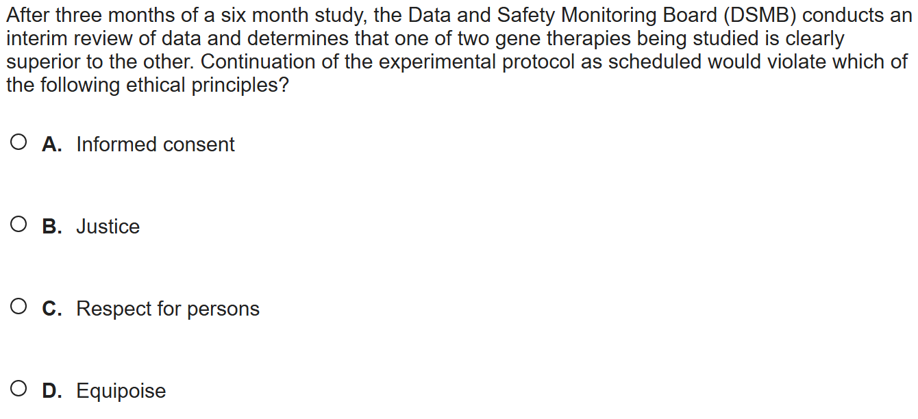The width and height of the screenshot is (918, 419).
Task: Click the "Equipoise" answer label
Action: coord(121,391)
